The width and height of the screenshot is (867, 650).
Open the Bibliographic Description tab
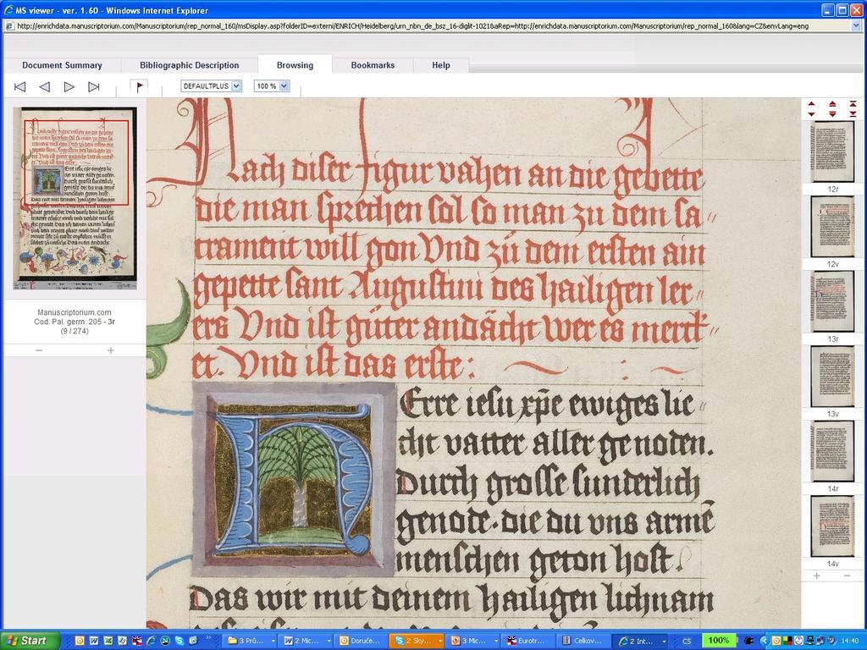click(189, 65)
